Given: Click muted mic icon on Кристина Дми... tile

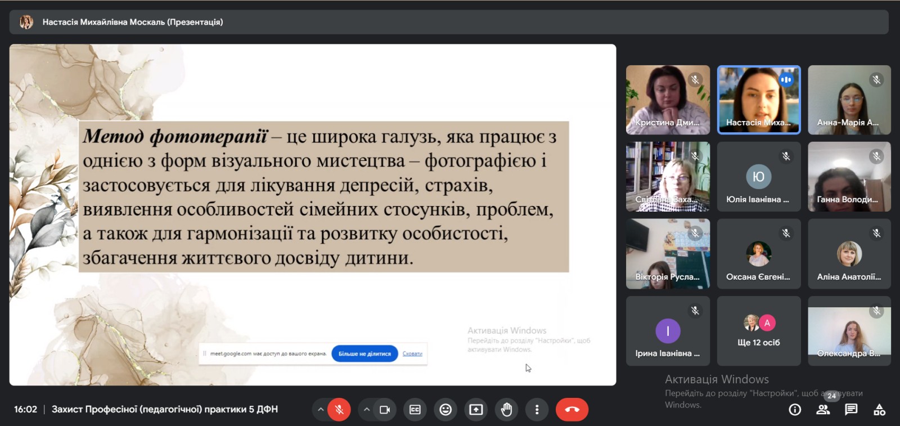Looking at the screenshot, I should (x=695, y=79).
